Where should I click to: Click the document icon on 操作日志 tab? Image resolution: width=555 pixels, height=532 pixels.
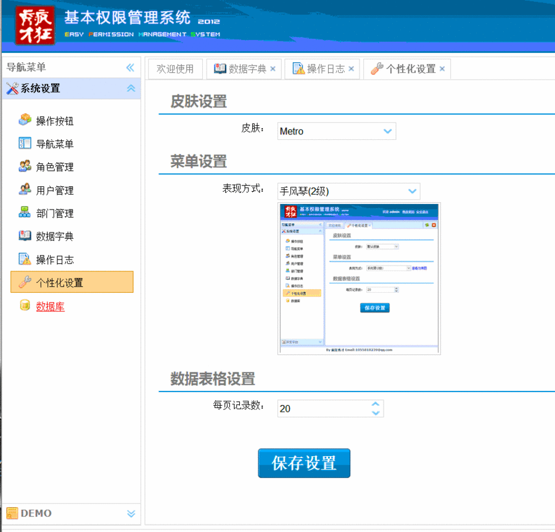[298, 68]
